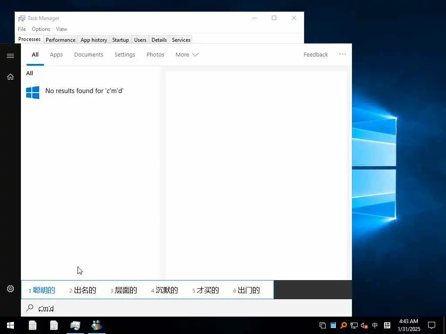
Task: Minimize the Task Manager window
Action: click(254, 18)
